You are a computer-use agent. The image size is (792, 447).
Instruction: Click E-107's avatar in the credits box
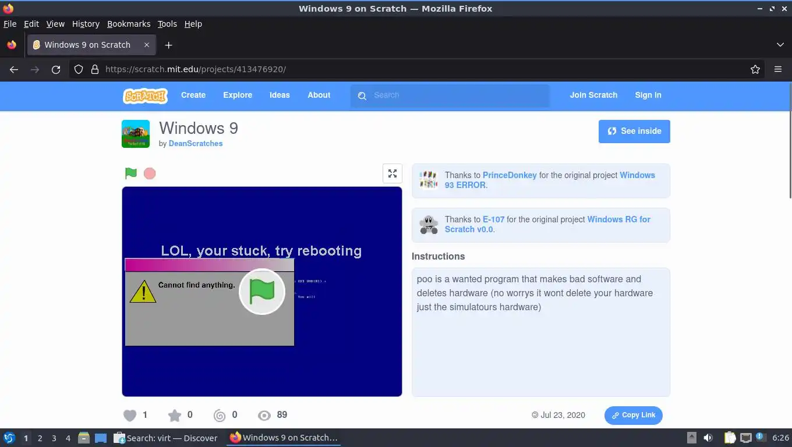429,224
